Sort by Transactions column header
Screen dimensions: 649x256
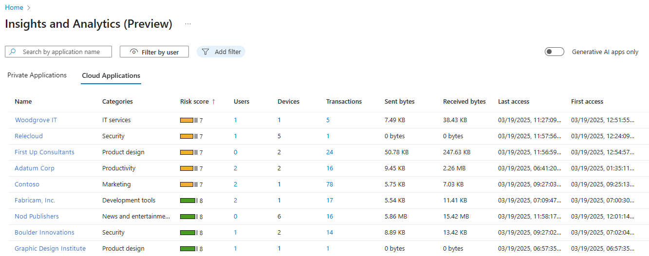pyautogui.click(x=344, y=102)
